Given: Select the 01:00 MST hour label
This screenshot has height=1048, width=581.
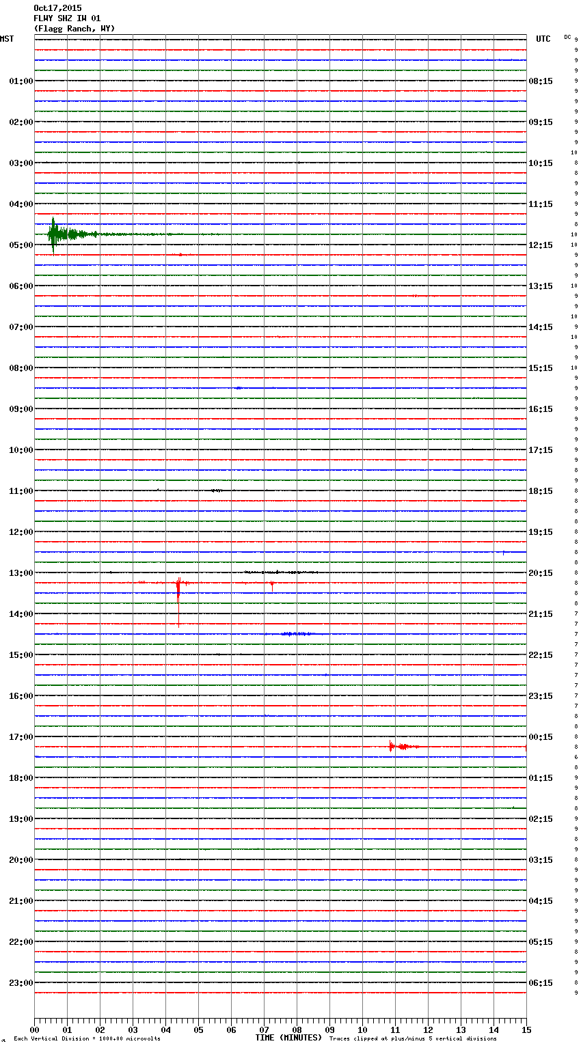Looking at the screenshot, I should [21, 81].
